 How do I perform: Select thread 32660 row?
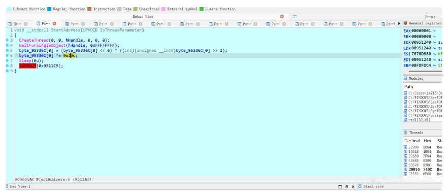(x=423, y=156)
